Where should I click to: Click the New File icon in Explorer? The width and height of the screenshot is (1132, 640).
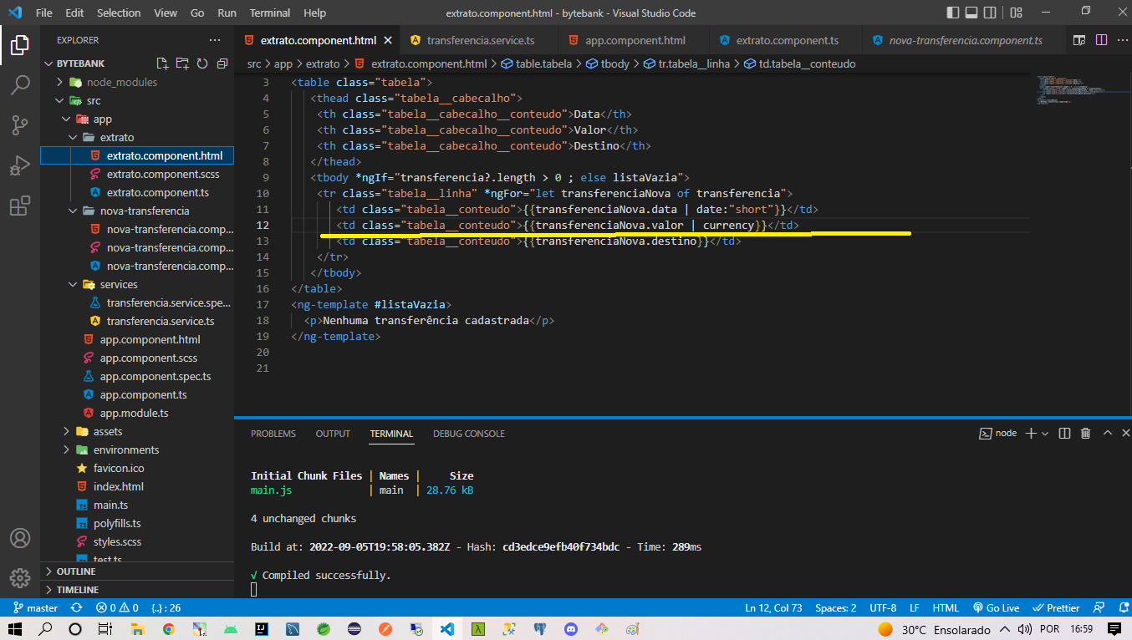click(x=162, y=63)
